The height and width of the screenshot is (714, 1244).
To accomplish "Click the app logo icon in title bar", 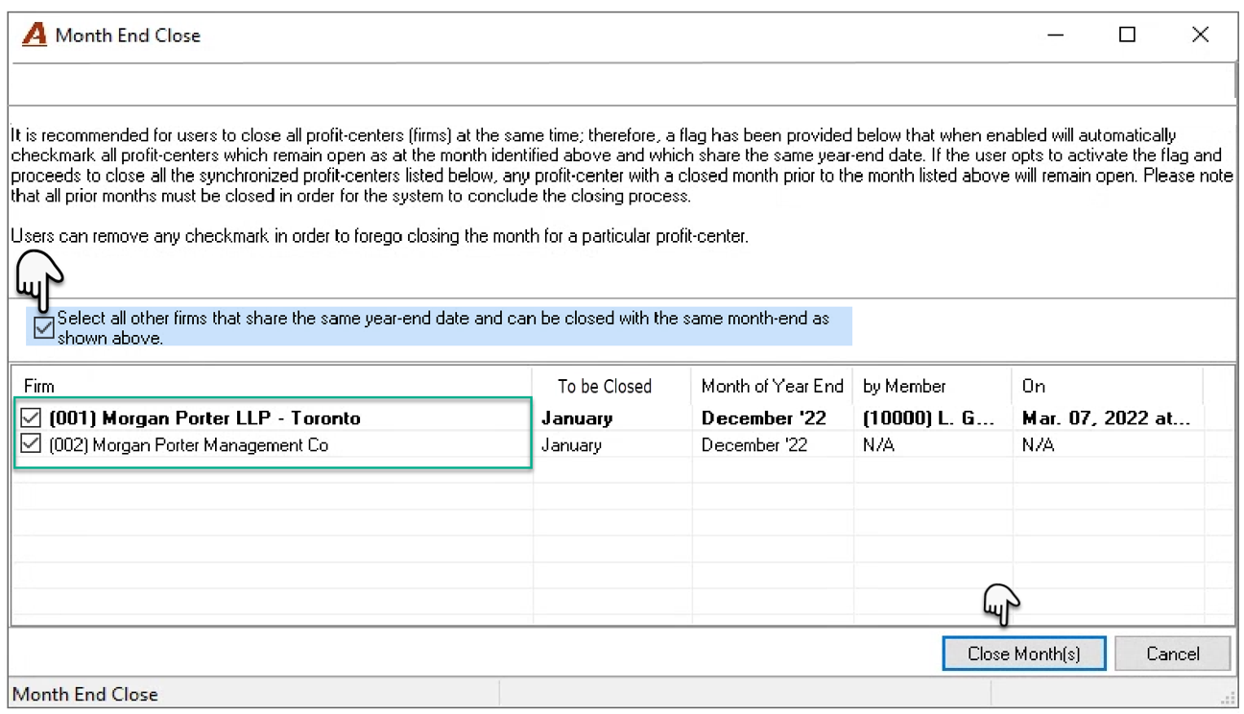I will (35, 36).
